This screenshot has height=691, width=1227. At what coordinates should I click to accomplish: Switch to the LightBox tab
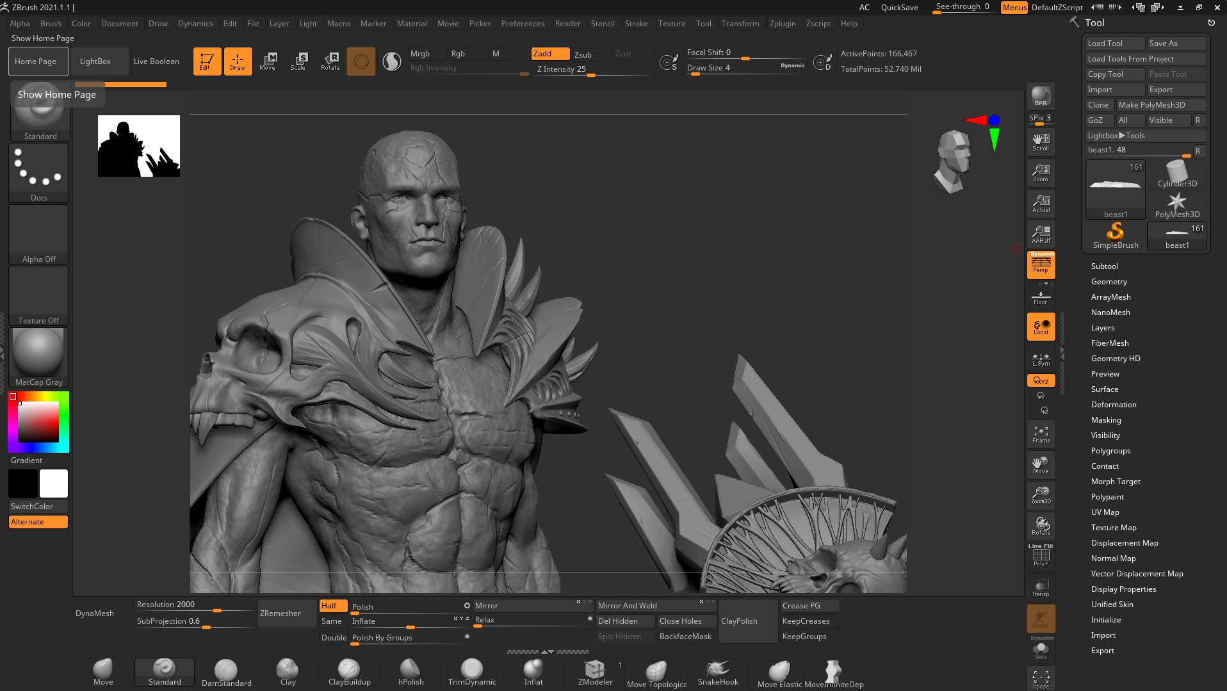(x=96, y=61)
